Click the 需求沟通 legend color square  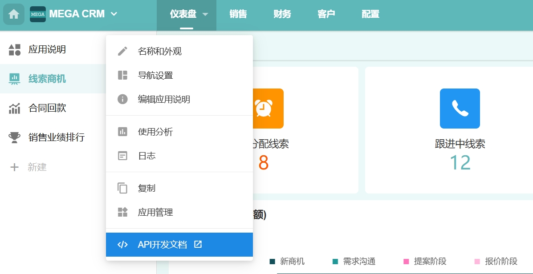[x=335, y=262]
